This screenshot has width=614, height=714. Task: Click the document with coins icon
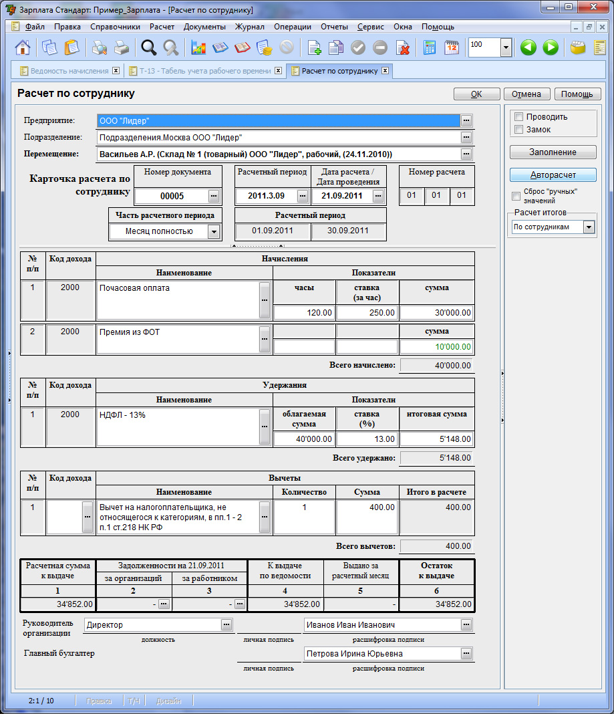point(265,47)
